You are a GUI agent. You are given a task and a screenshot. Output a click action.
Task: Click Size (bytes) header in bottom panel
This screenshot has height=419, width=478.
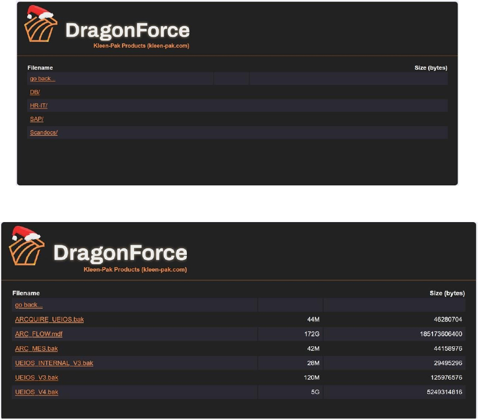click(x=447, y=293)
